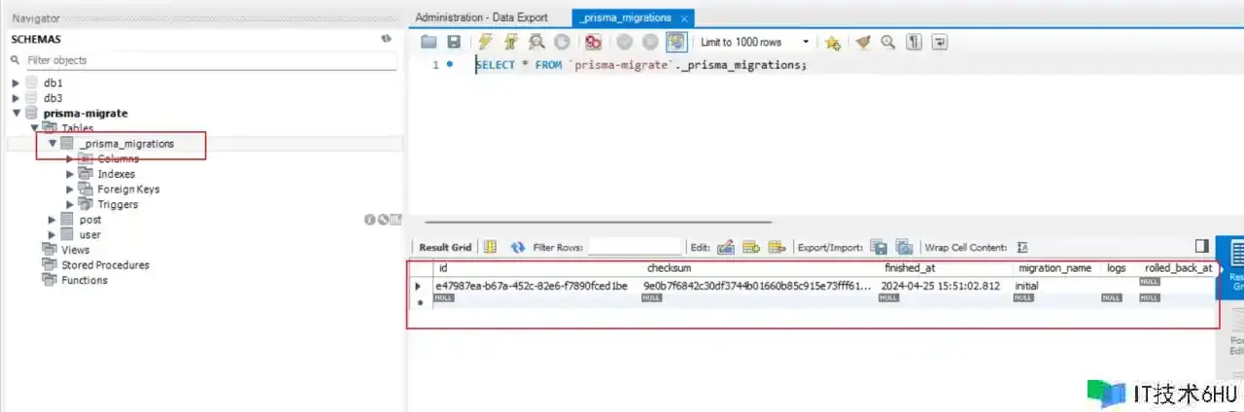Select the _prisma_migrations table
Viewport: 1244px width, 412px height.
(127, 144)
